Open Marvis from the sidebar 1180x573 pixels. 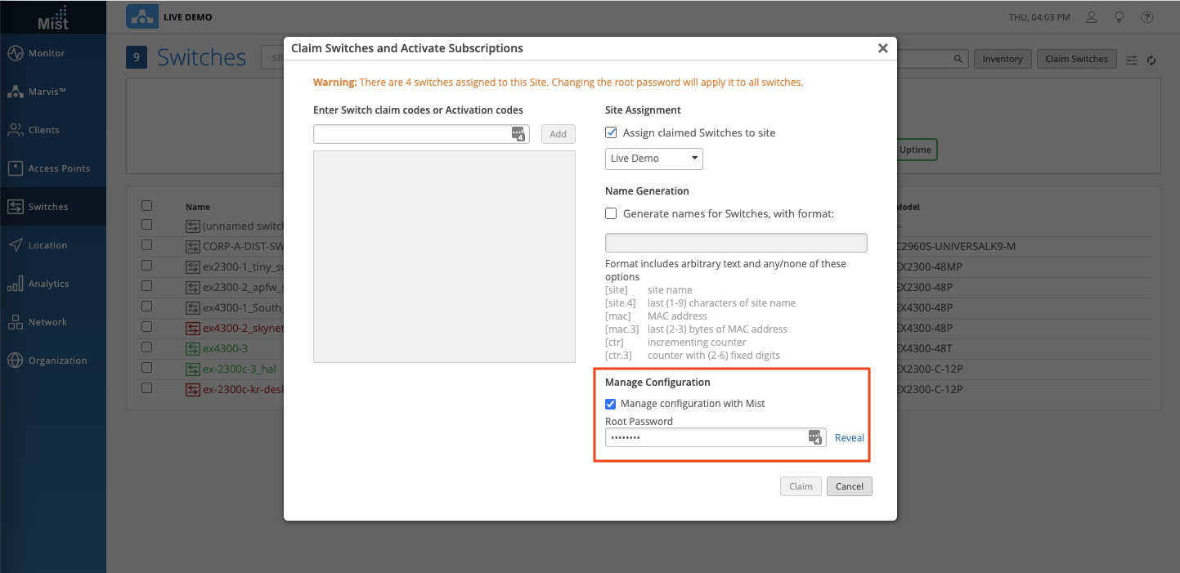pyautogui.click(x=16, y=92)
